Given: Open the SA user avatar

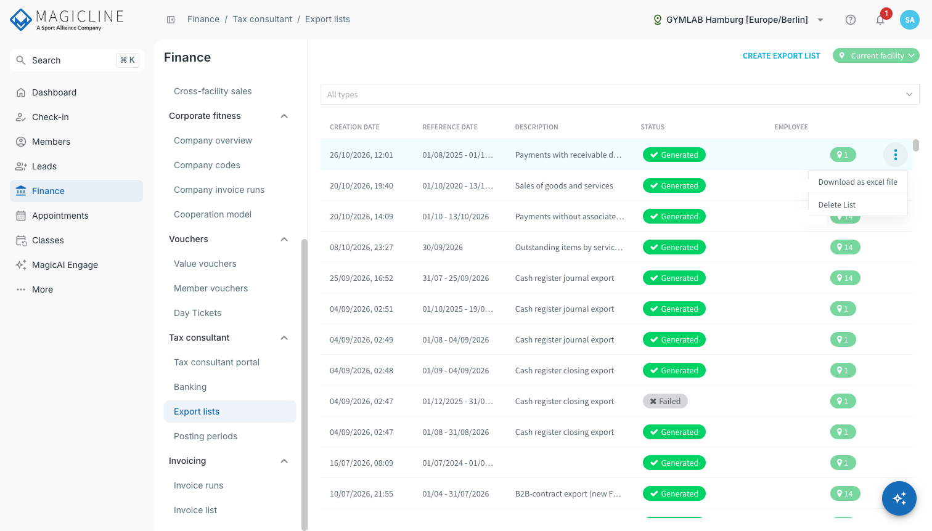Looking at the screenshot, I should tap(910, 20).
